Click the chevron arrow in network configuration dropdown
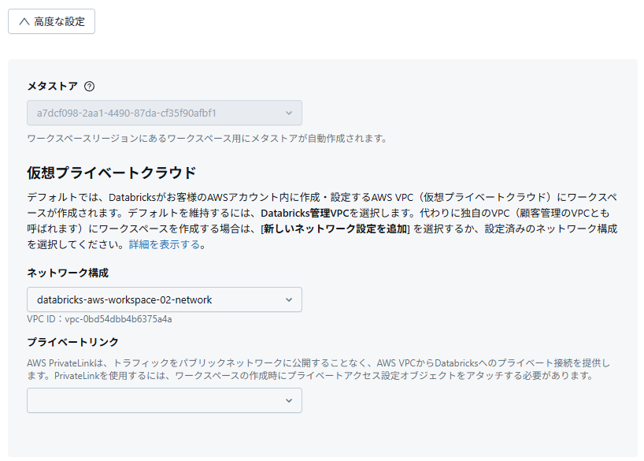644x461 pixels. click(x=289, y=299)
